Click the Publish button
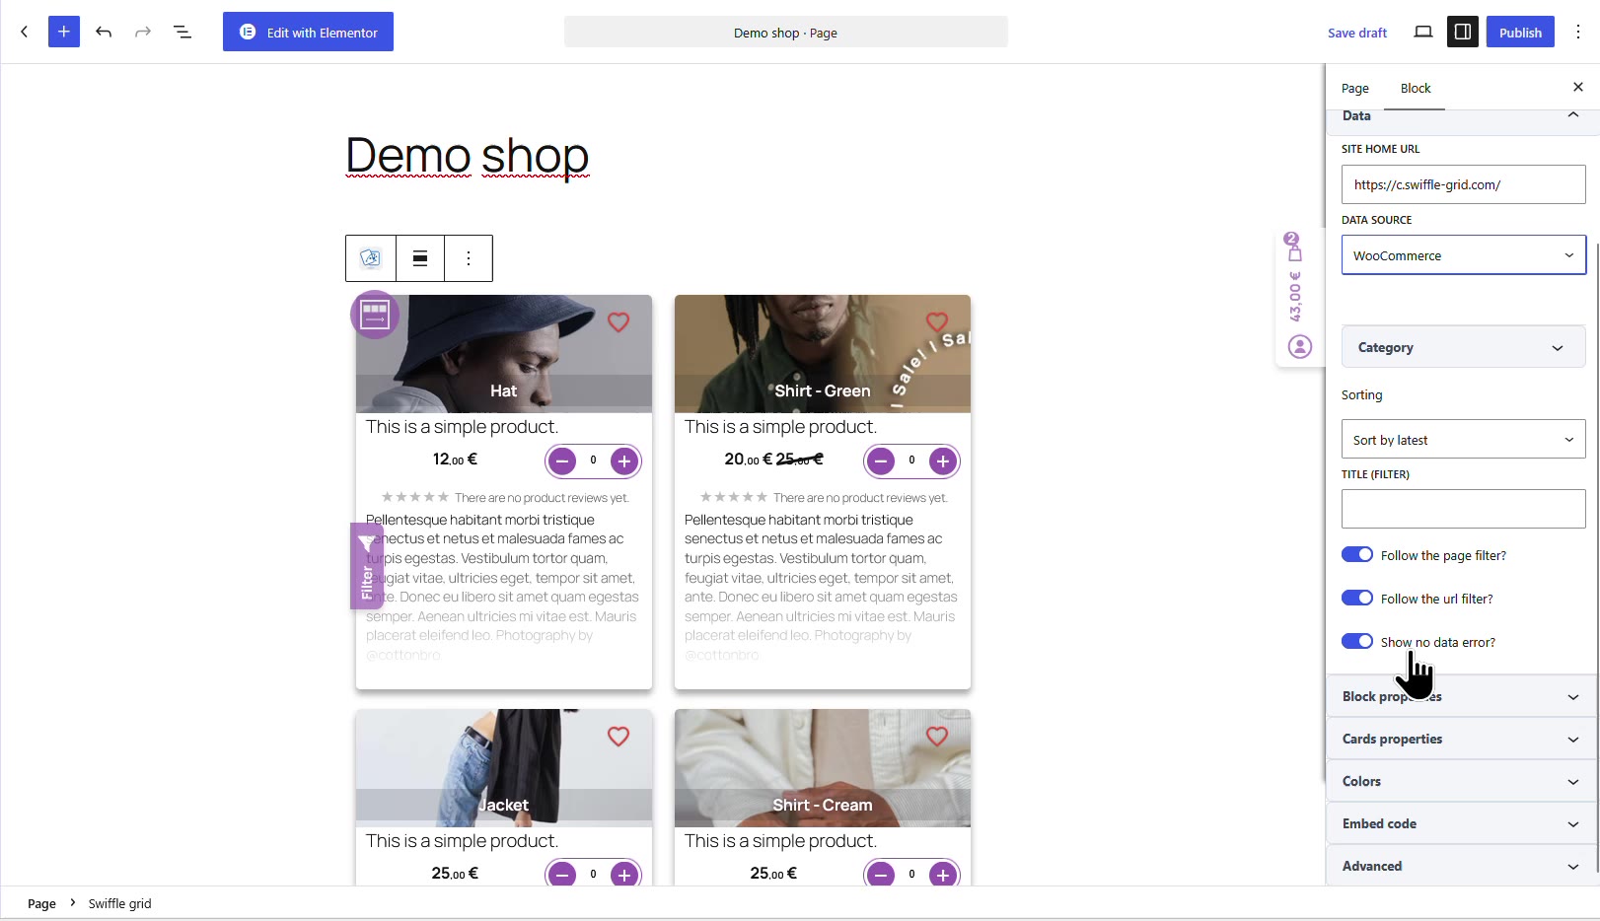This screenshot has width=1600, height=921. point(1520,32)
